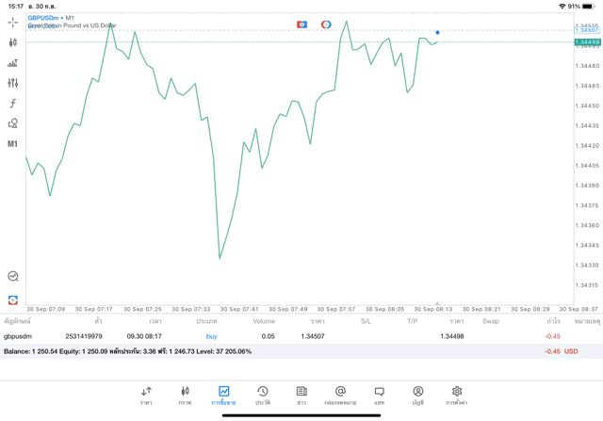The width and height of the screenshot is (603, 421).
Task: Tap the blue-red circular chart icon
Action: pyautogui.click(x=326, y=24)
